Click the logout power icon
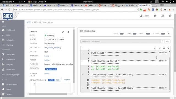Viewport: 176px width, 99px height. 170,16
